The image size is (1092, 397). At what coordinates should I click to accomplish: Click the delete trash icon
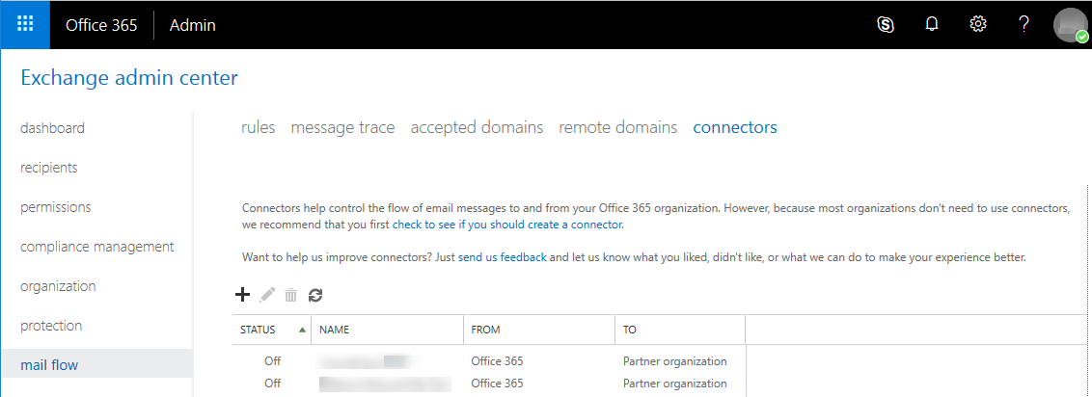(x=291, y=295)
